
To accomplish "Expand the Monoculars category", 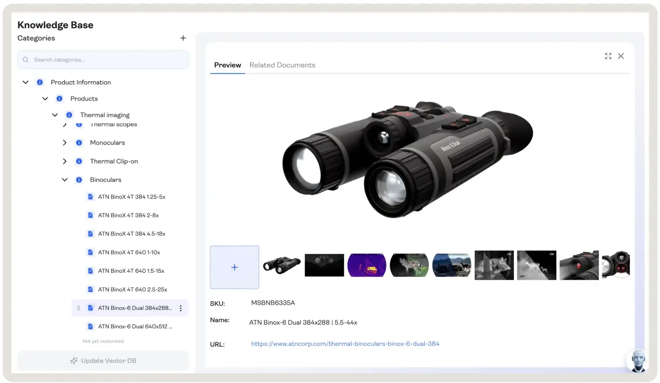I will point(65,143).
